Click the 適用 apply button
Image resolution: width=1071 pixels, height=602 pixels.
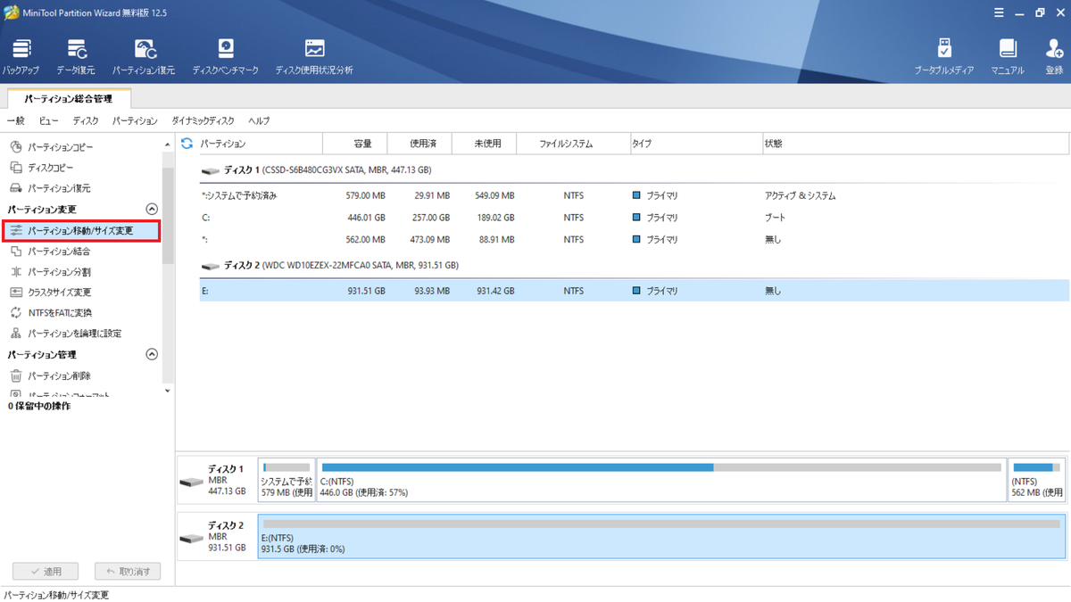46,571
